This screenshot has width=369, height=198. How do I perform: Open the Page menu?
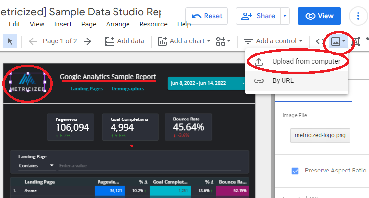pyautogui.click(x=89, y=24)
